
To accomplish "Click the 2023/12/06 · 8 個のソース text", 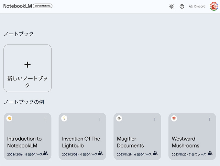I will [25, 154].
